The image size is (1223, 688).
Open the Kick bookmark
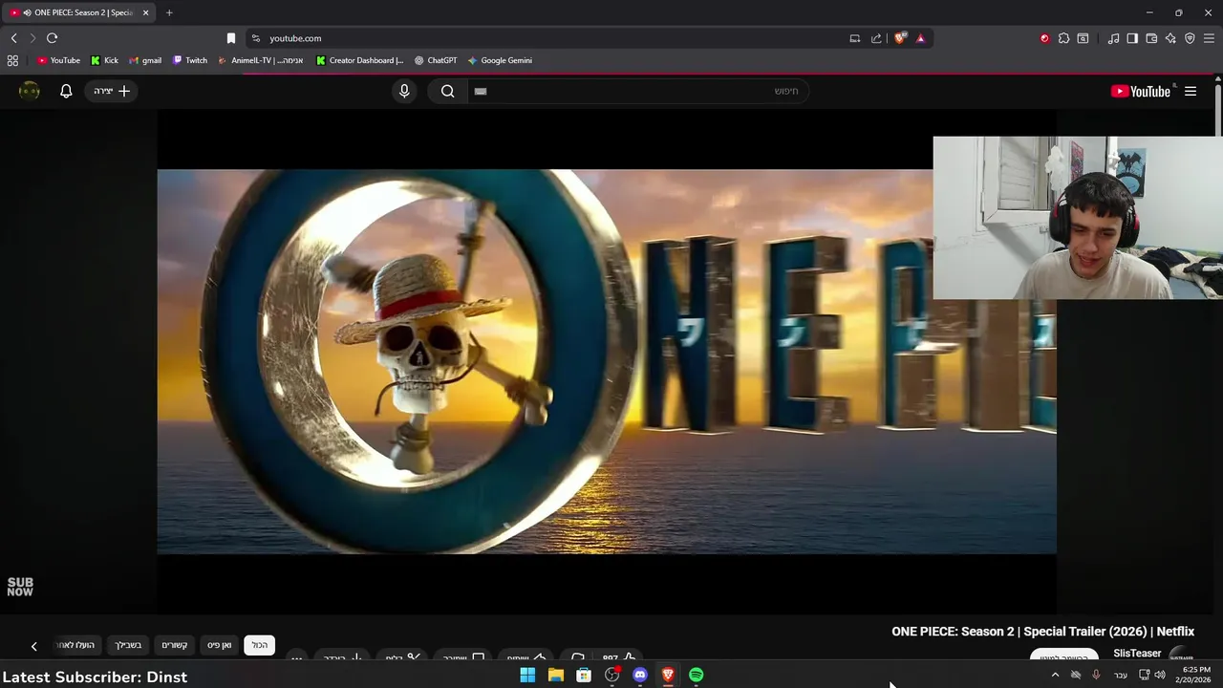click(104, 60)
